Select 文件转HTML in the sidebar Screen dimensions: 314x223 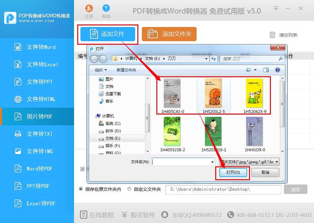click(x=37, y=99)
